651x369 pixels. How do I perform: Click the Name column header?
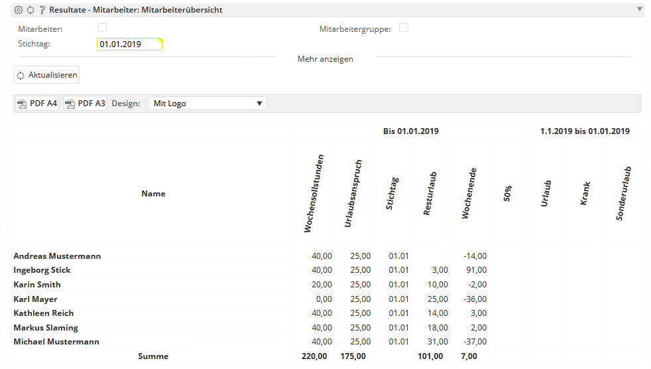(153, 194)
